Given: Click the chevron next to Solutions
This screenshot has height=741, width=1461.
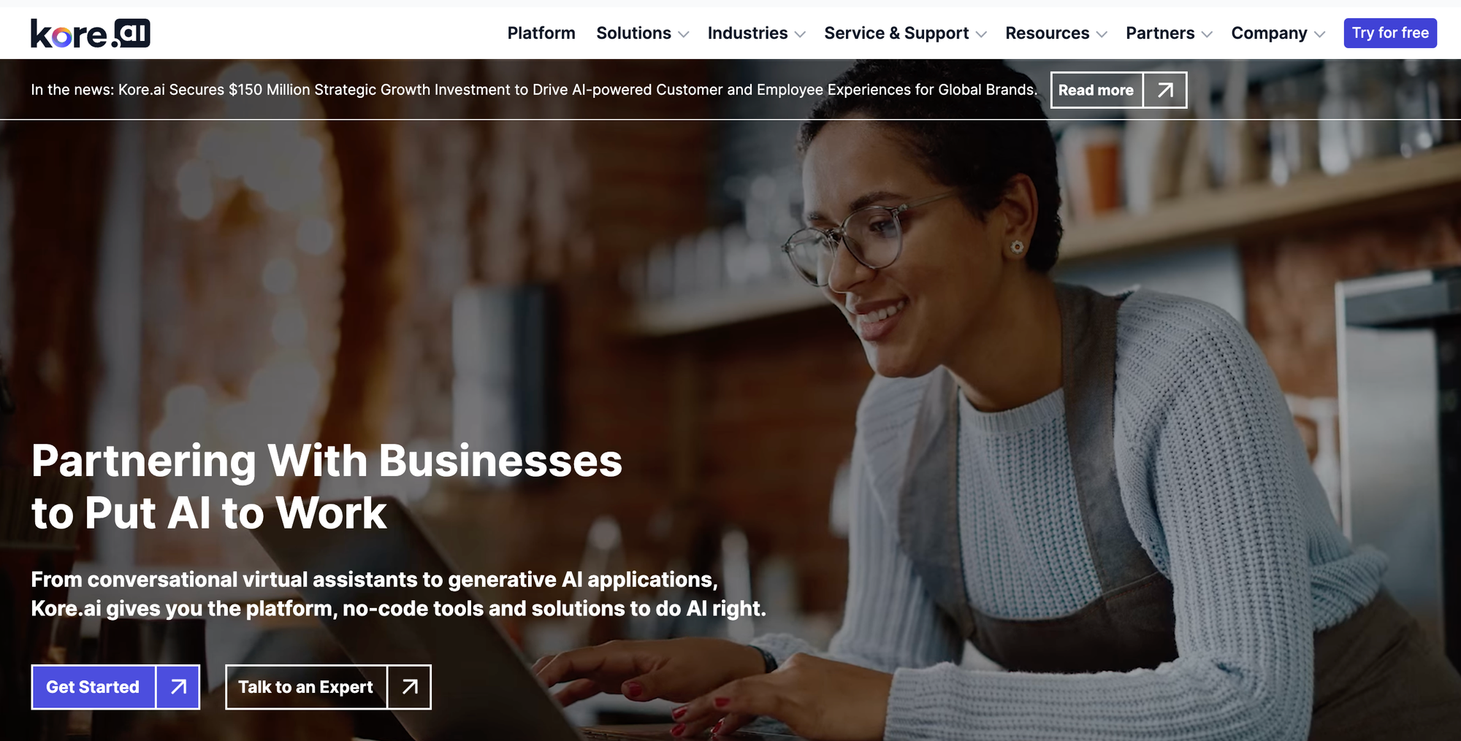Looking at the screenshot, I should pyautogui.click(x=684, y=34).
